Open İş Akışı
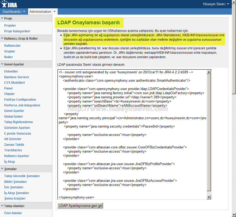 click(9, 161)
